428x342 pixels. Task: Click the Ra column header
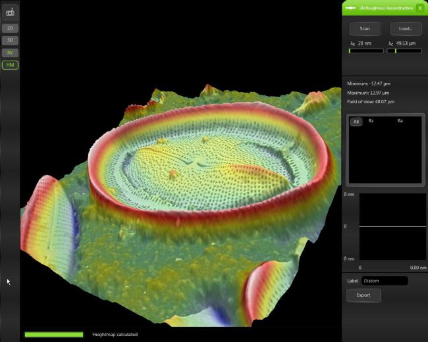coord(400,121)
